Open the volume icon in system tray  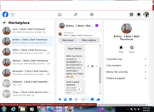pyautogui.click(x=139, y=109)
